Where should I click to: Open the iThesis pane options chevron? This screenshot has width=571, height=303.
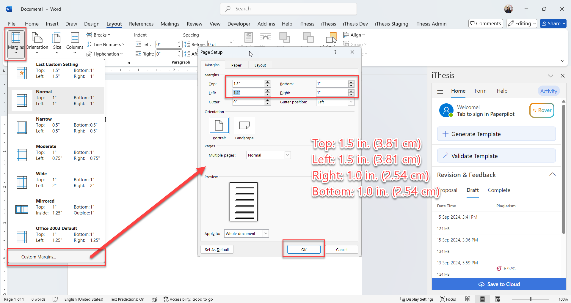pos(550,76)
